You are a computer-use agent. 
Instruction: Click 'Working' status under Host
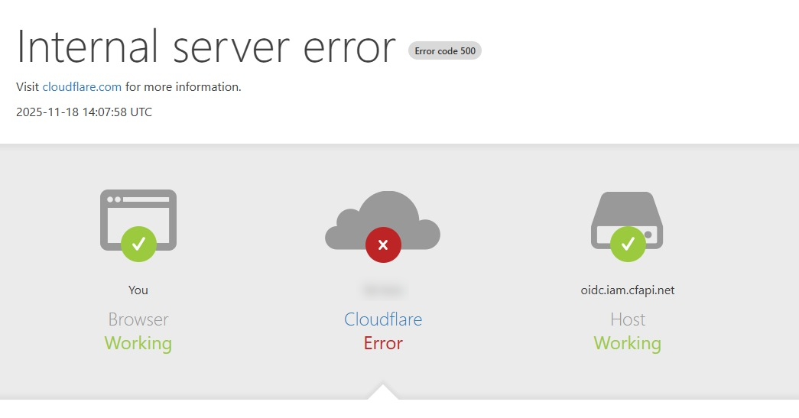click(627, 343)
